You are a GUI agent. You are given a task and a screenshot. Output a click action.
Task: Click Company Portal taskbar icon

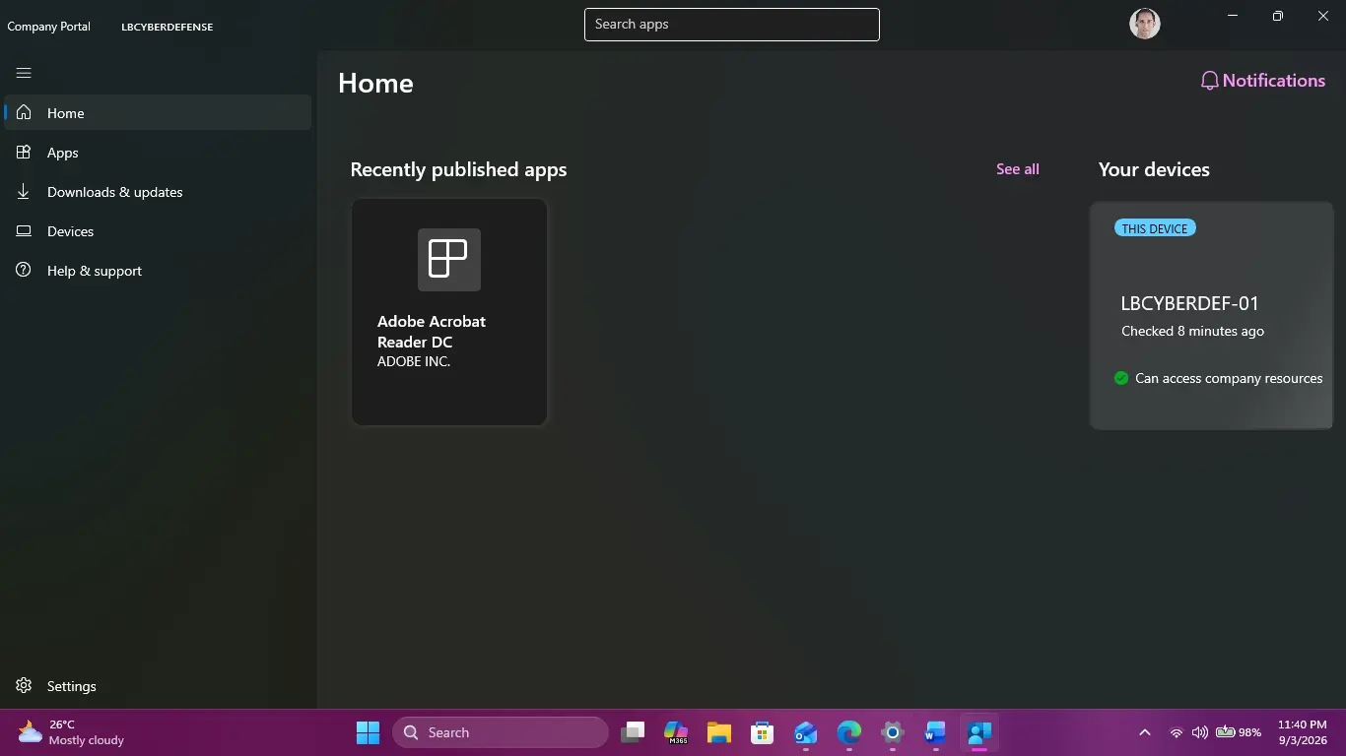pyautogui.click(x=978, y=732)
